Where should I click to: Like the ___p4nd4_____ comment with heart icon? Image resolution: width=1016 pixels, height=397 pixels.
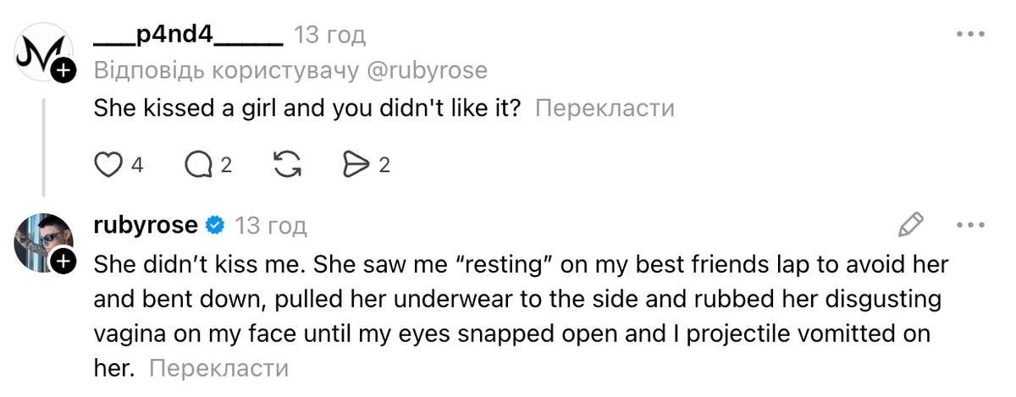click(108, 164)
